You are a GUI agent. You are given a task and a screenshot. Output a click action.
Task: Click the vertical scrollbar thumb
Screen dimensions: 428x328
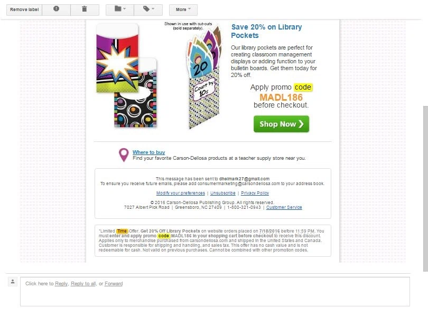tap(425, 188)
